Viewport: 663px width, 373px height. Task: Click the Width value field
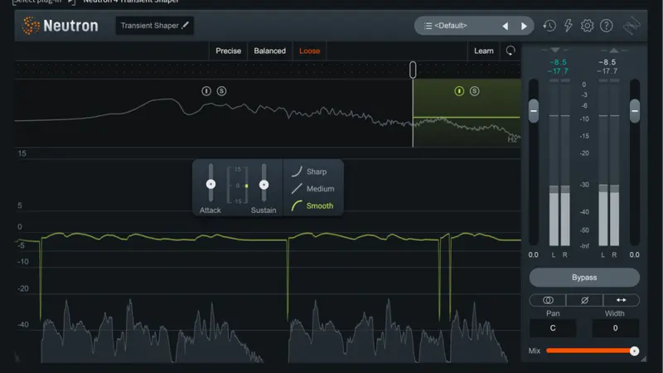615,328
